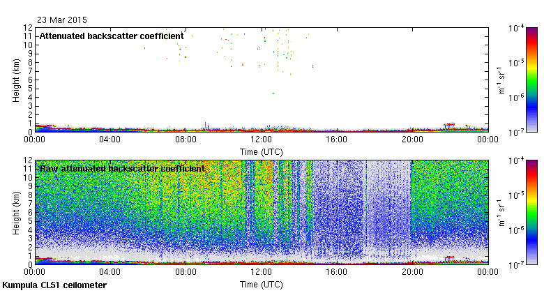Click the 12:00 tick label under Attenuated backscatter plot
Screen dimensions: 544x293
tap(262, 140)
